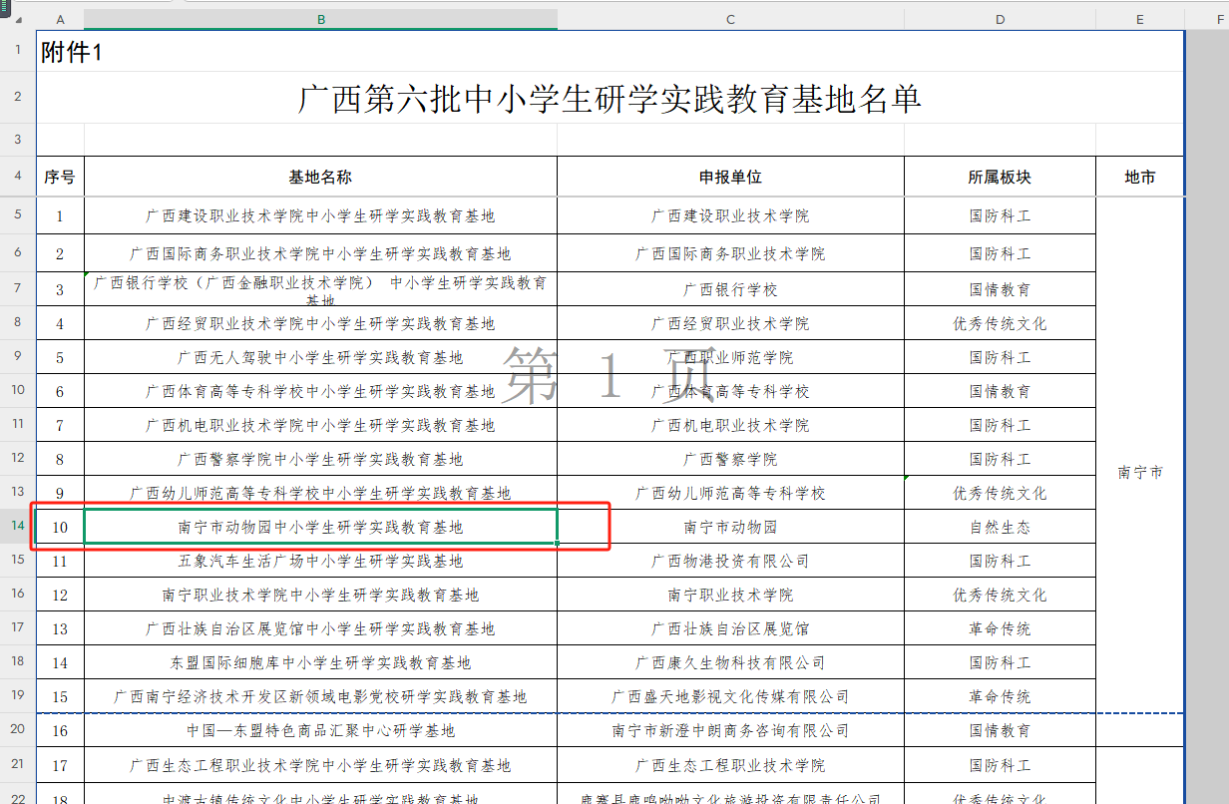Select row 19 header
1229x804 pixels.
[18, 696]
